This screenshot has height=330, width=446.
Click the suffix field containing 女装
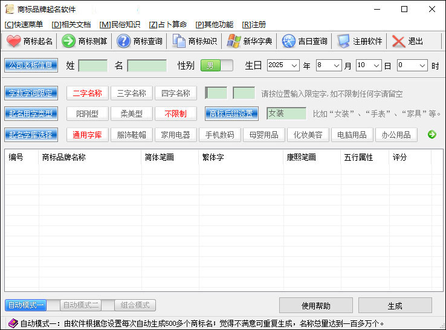point(286,114)
